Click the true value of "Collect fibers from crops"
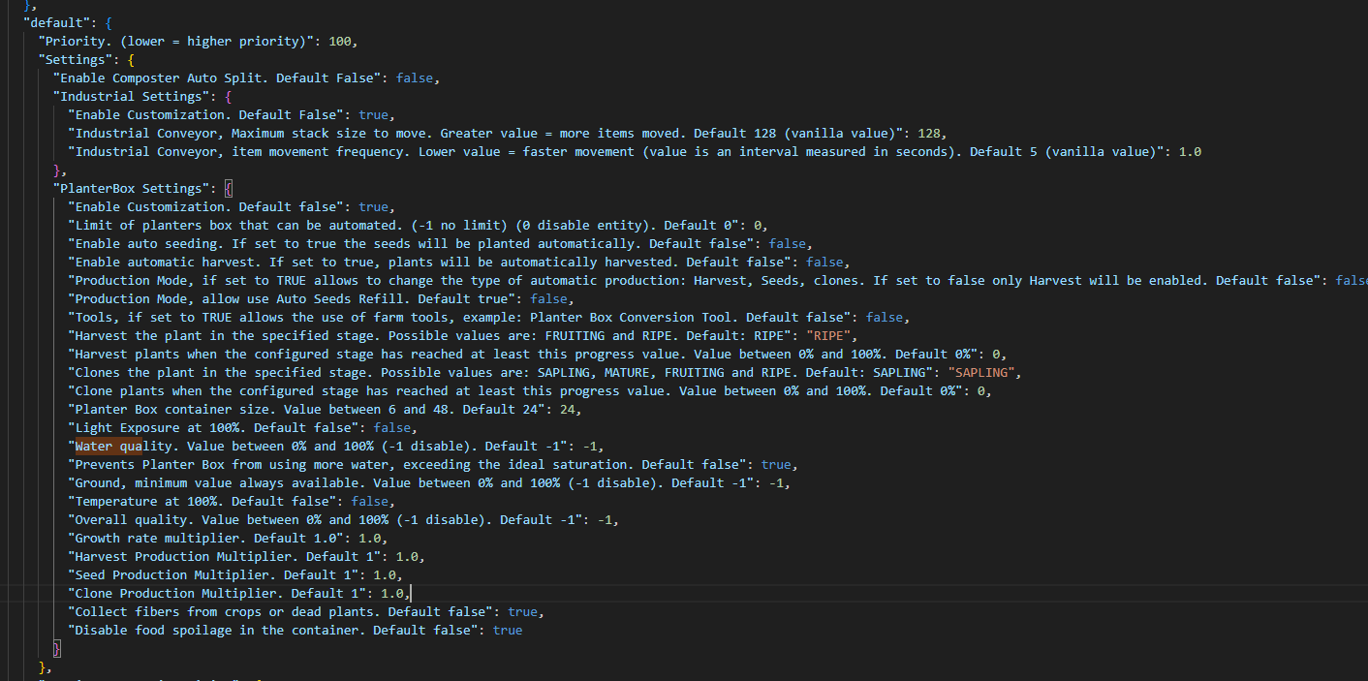The image size is (1368, 681). point(522,611)
